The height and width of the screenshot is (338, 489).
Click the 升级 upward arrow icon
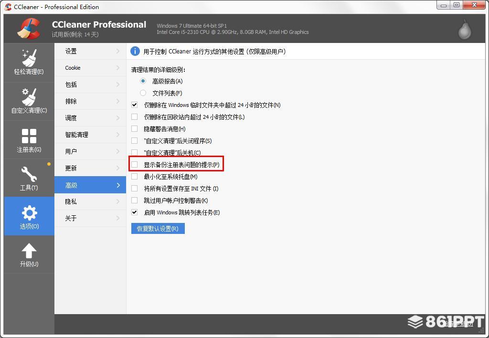coord(29,251)
